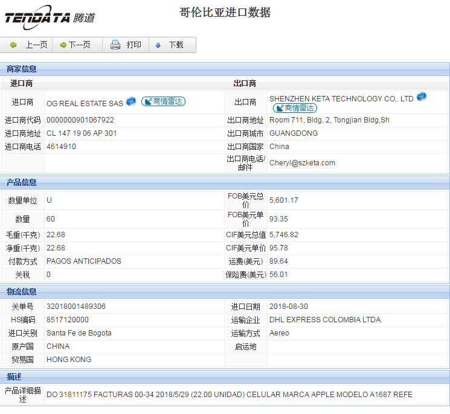Select the HS编码 value 8517120000

click(x=68, y=320)
